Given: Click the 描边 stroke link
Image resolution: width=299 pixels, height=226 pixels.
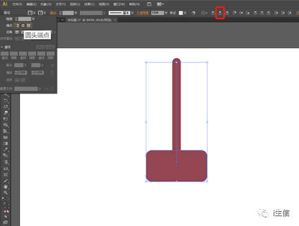Looking at the screenshot, I should click(x=53, y=13).
